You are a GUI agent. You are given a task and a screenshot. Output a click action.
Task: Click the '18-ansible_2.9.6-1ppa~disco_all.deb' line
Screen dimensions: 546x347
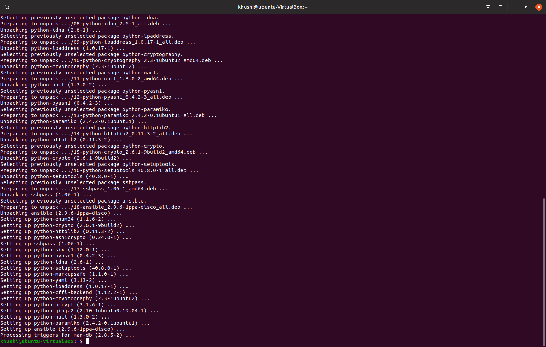click(96, 207)
